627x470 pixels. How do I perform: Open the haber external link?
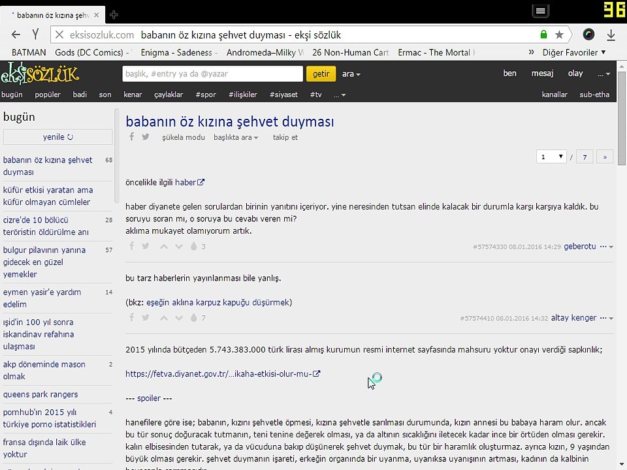(189, 182)
